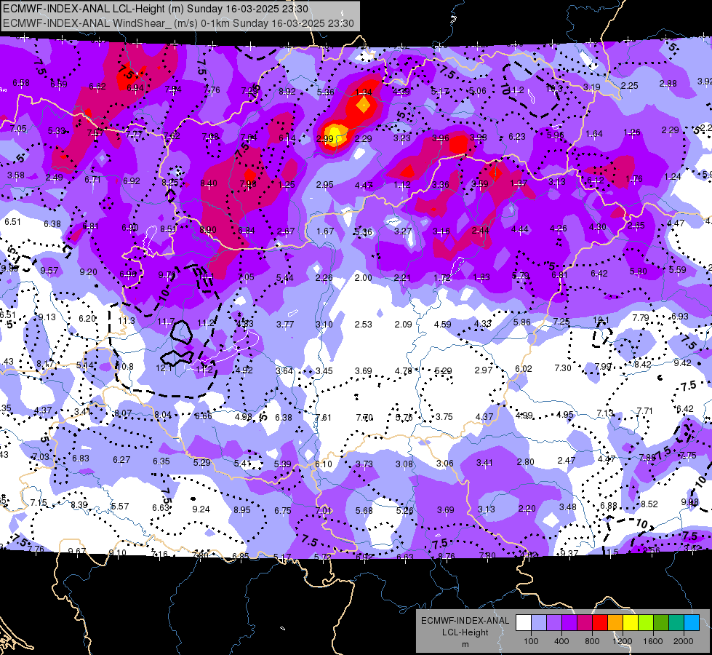
Task: Click the wind shear value "8.51"
Action: (x=169, y=229)
